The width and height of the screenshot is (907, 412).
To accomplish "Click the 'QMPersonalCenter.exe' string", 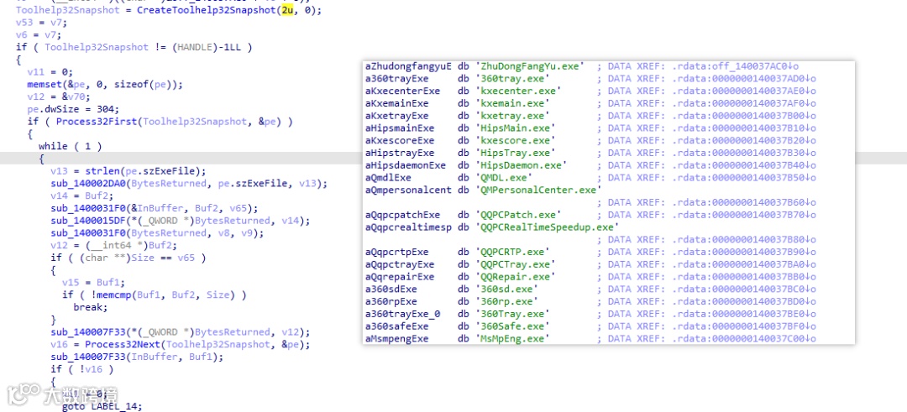I will click(538, 190).
